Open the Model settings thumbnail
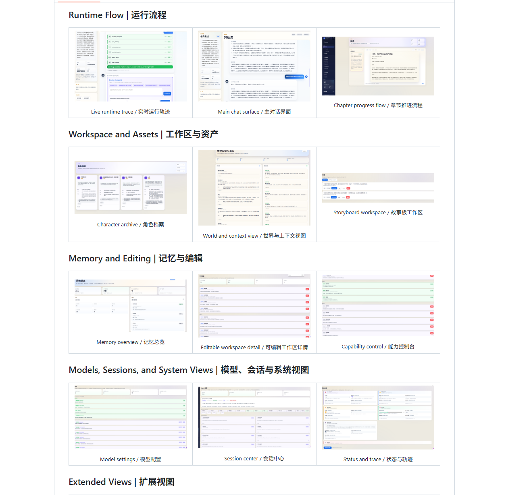 [x=130, y=417]
